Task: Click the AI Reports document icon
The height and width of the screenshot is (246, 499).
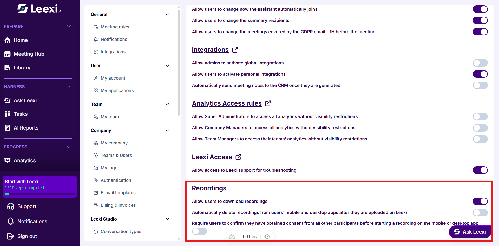Action: 8,128
